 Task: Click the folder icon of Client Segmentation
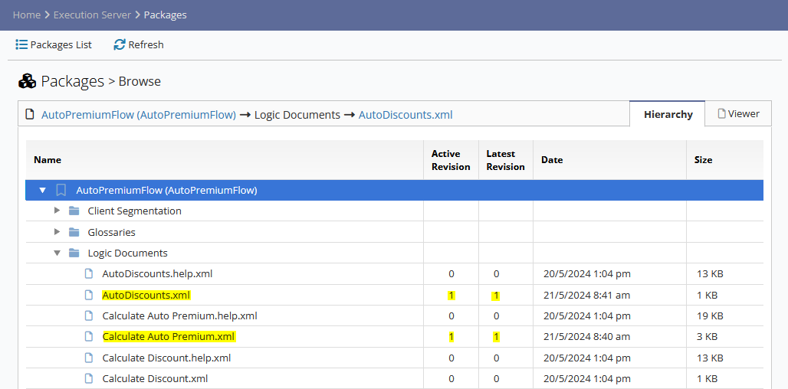coord(74,211)
